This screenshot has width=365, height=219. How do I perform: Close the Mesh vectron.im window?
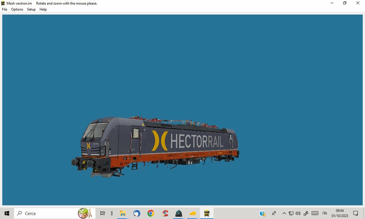pos(358,3)
